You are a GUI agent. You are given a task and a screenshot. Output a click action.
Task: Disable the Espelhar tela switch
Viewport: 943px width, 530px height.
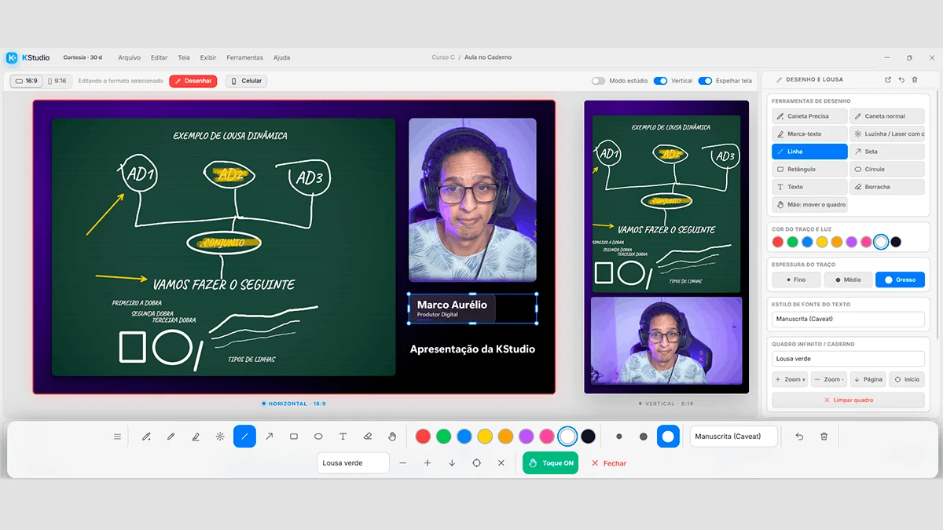[x=705, y=81]
